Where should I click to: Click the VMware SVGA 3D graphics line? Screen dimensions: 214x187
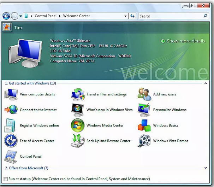90,56
